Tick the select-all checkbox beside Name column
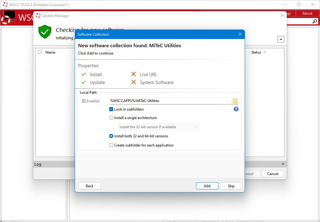 [x=40, y=52]
